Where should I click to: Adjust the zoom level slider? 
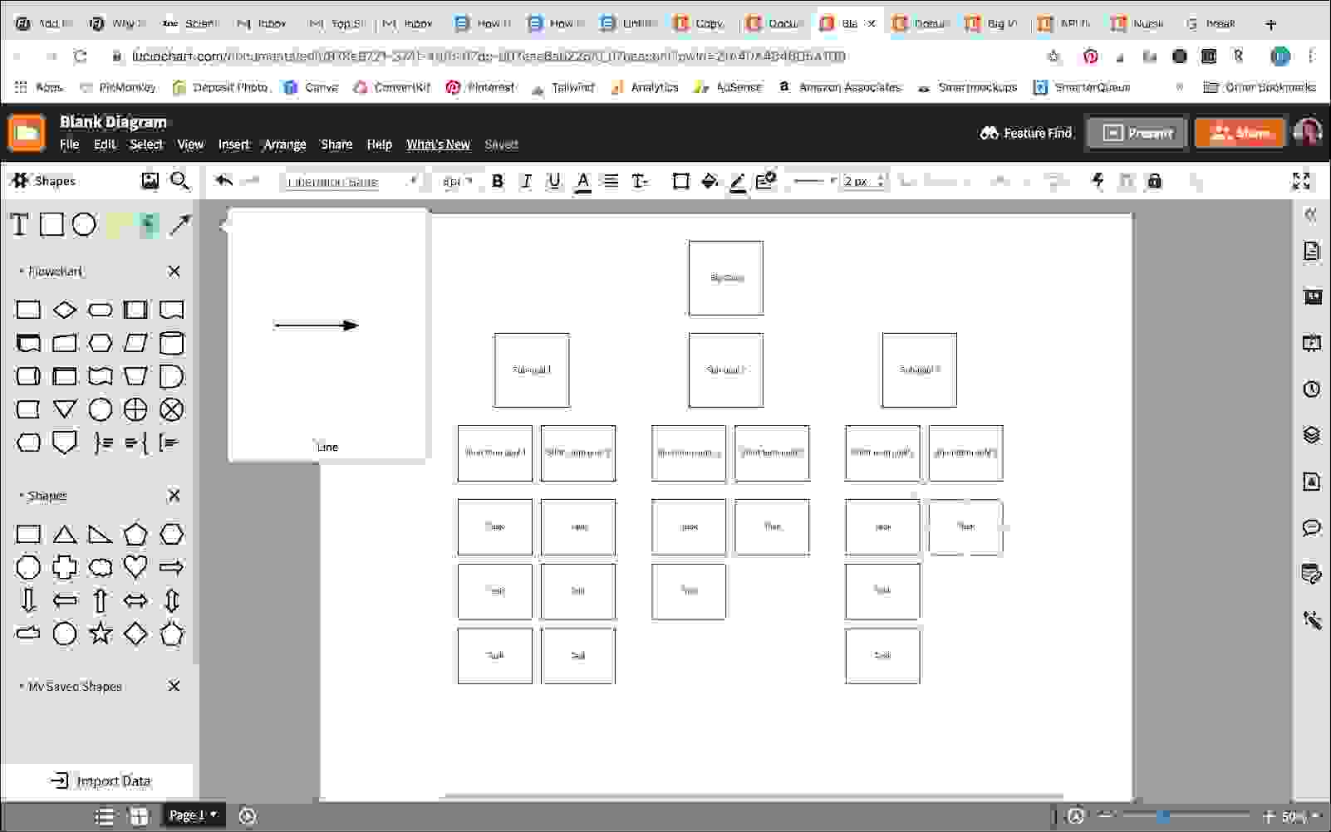pos(1165,816)
